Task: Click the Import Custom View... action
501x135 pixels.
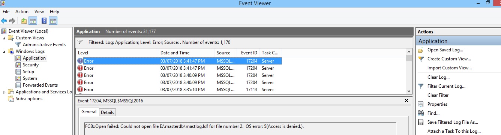Action: click(x=450, y=68)
